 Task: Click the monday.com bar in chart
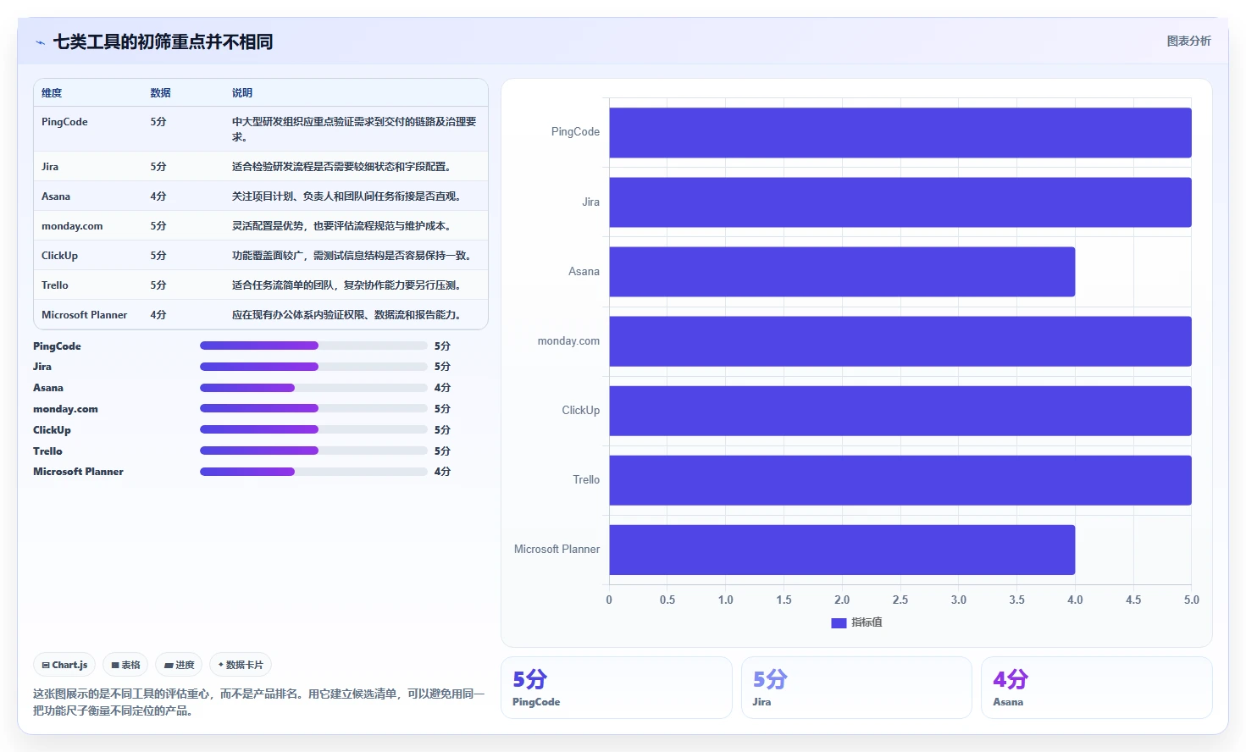[900, 341]
